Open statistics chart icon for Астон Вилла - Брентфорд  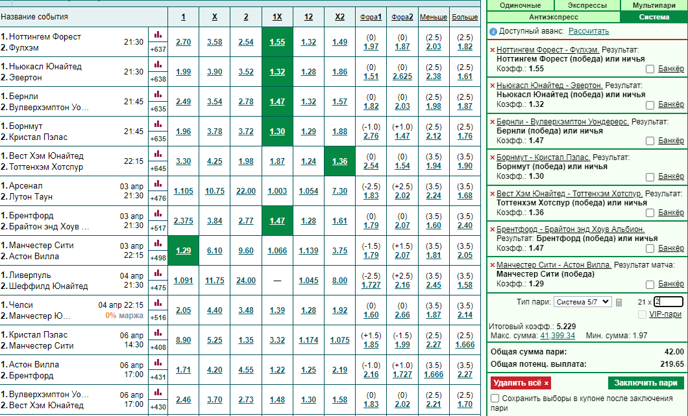[158, 362]
